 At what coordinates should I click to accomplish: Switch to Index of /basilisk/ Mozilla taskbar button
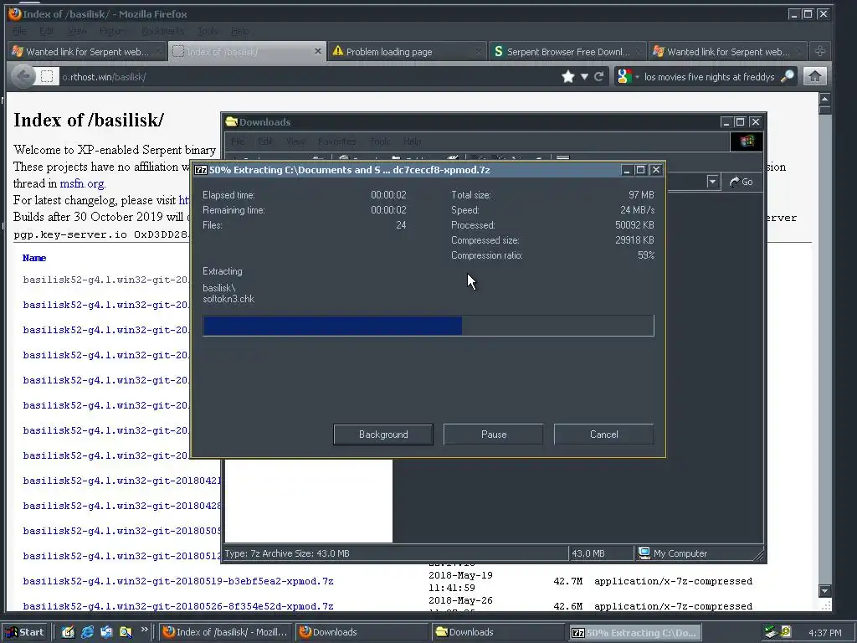tap(226, 632)
